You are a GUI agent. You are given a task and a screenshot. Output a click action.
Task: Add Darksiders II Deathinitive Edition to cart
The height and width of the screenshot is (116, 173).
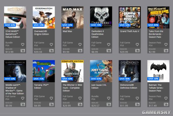tap(109, 51)
